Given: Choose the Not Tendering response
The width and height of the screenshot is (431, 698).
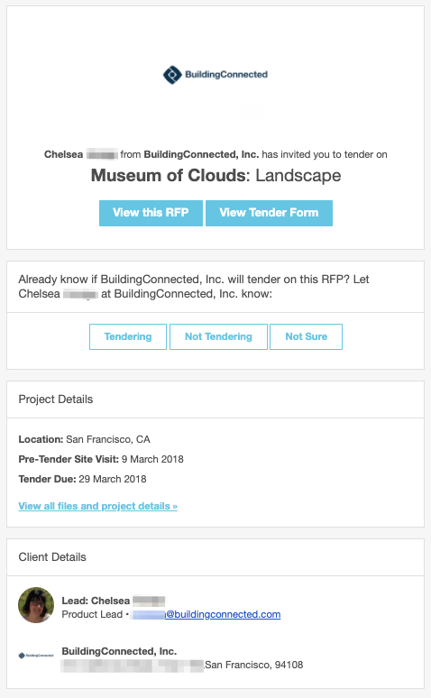Looking at the screenshot, I should 218,336.
